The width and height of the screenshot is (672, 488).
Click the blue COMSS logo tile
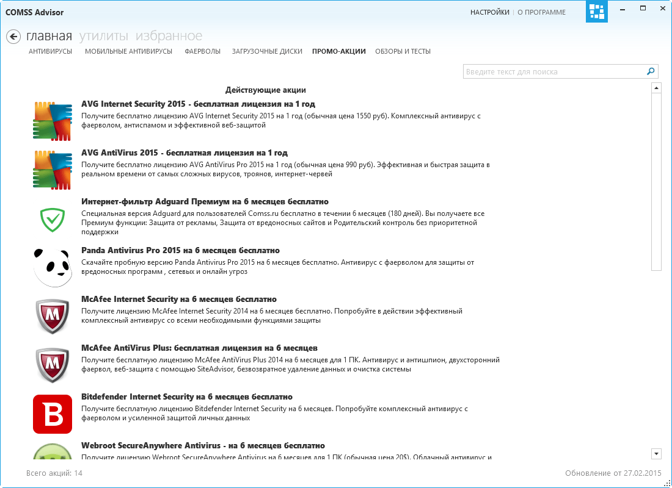click(x=597, y=12)
